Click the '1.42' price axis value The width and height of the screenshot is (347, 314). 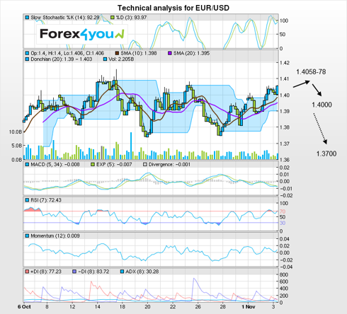point(284,63)
